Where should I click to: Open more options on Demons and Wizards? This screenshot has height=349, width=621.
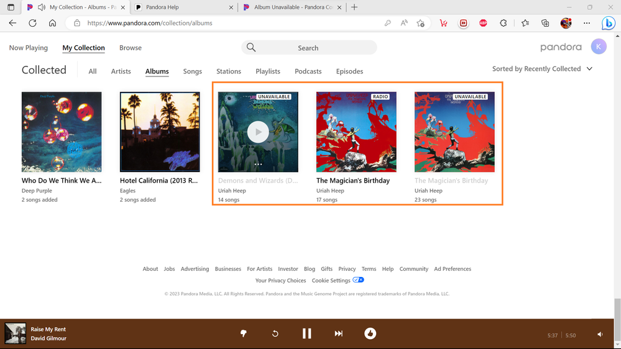tap(258, 165)
